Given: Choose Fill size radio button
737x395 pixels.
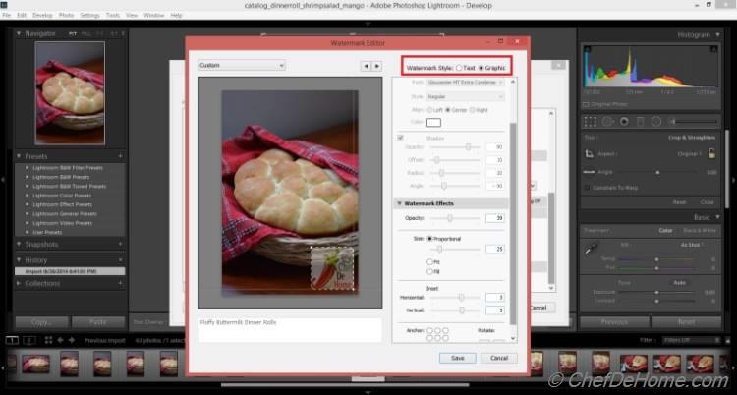Looking at the screenshot, I should [429, 272].
